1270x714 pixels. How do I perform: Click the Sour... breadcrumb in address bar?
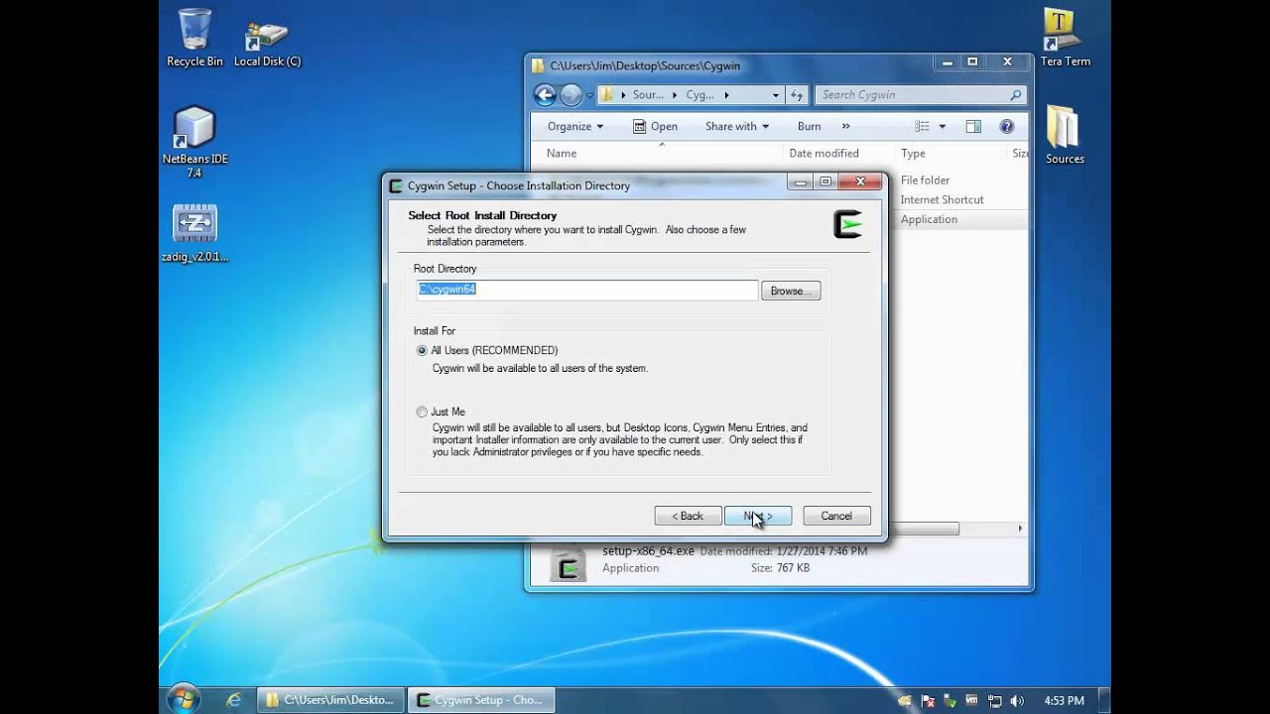[x=648, y=95]
